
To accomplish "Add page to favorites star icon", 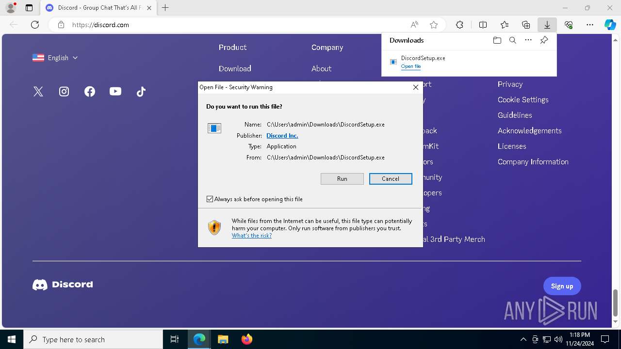I will 434,25.
